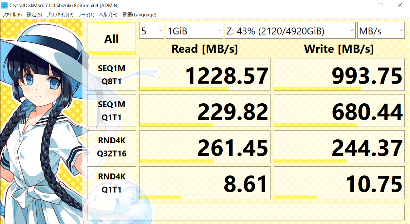The height and width of the screenshot is (224, 410).
Task: Click the empty comment field at bottom
Action: (246, 212)
